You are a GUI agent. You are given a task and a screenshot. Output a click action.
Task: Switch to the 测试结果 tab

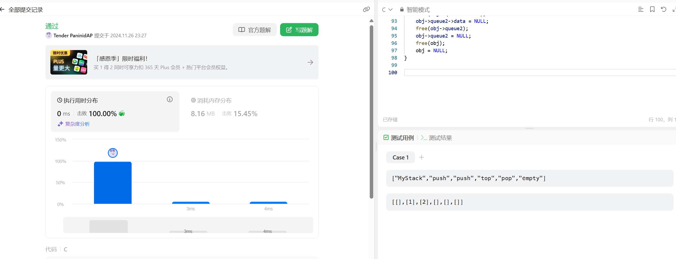tap(436, 138)
